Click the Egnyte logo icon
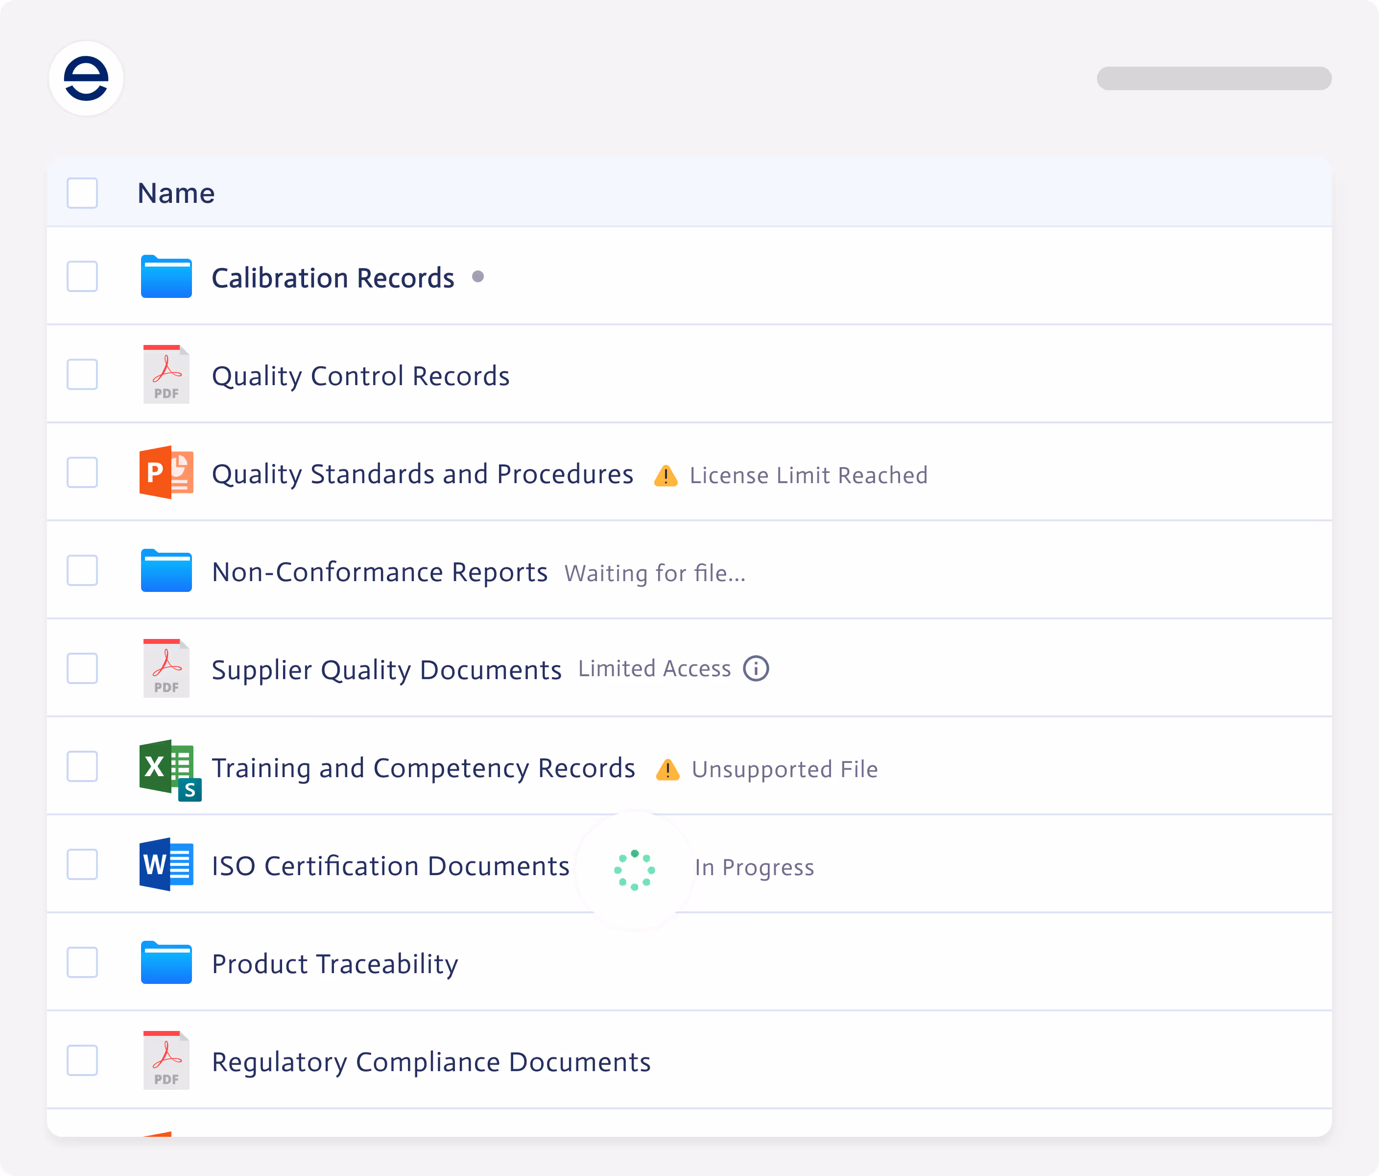Image resolution: width=1379 pixels, height=1176 pixels. (x=86, y=78)
